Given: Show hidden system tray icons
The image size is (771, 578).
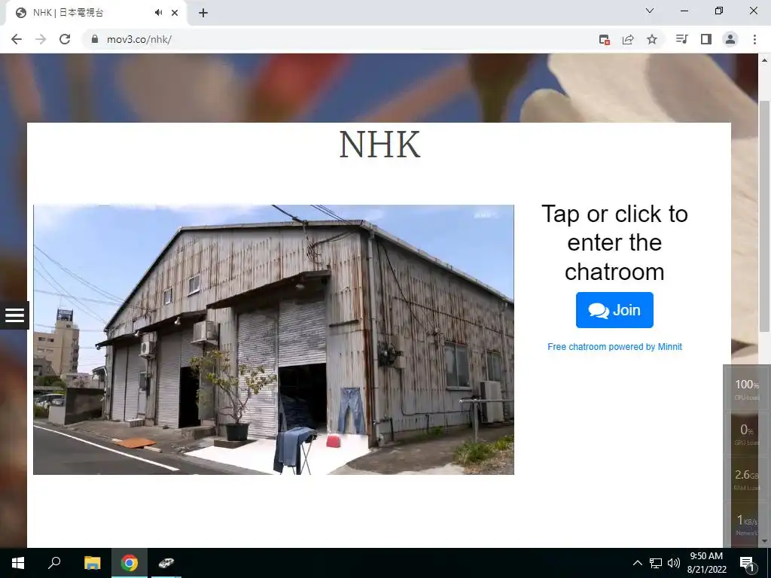Looking at the screenshot, I should pos(637,563).
